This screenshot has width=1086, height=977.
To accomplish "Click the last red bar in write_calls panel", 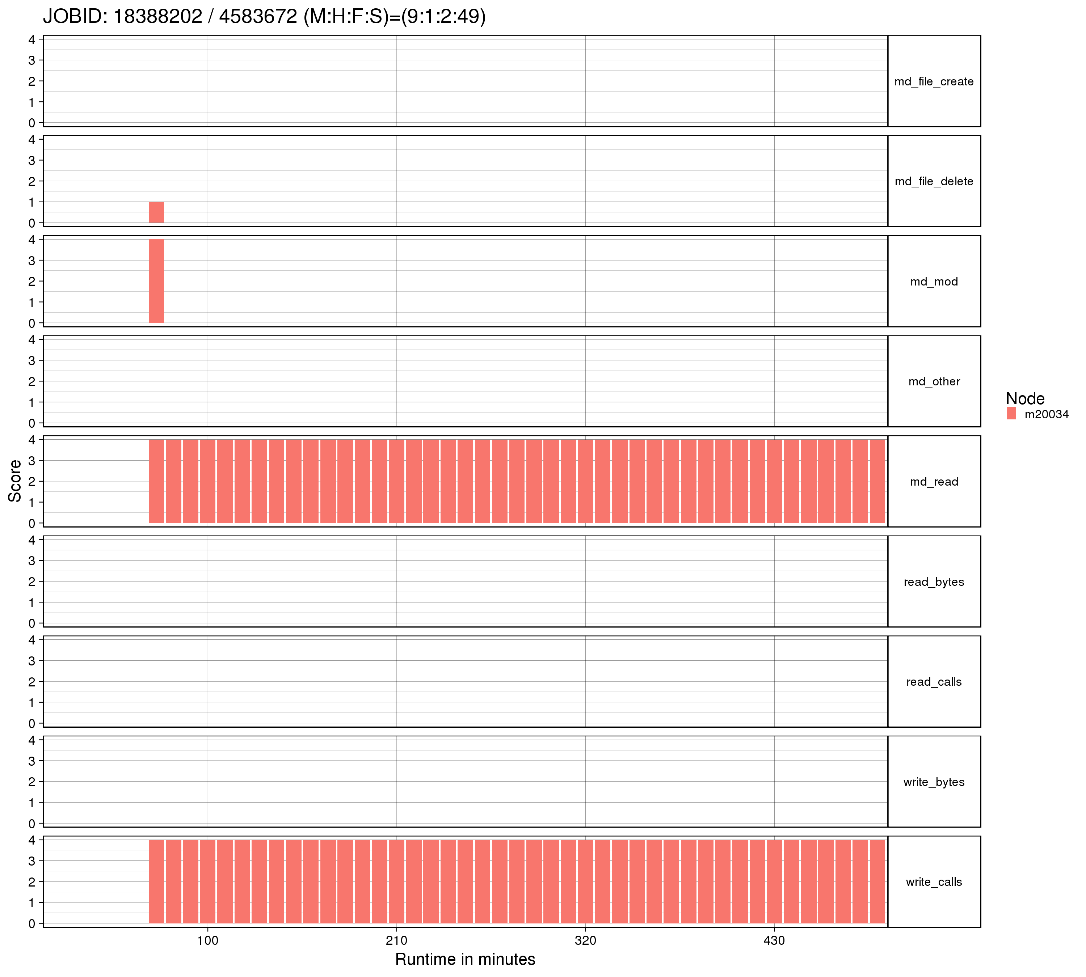I will (x=877, y=881).
